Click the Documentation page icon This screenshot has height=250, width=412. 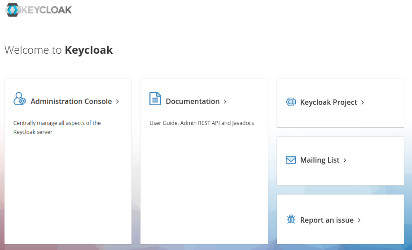155,99
